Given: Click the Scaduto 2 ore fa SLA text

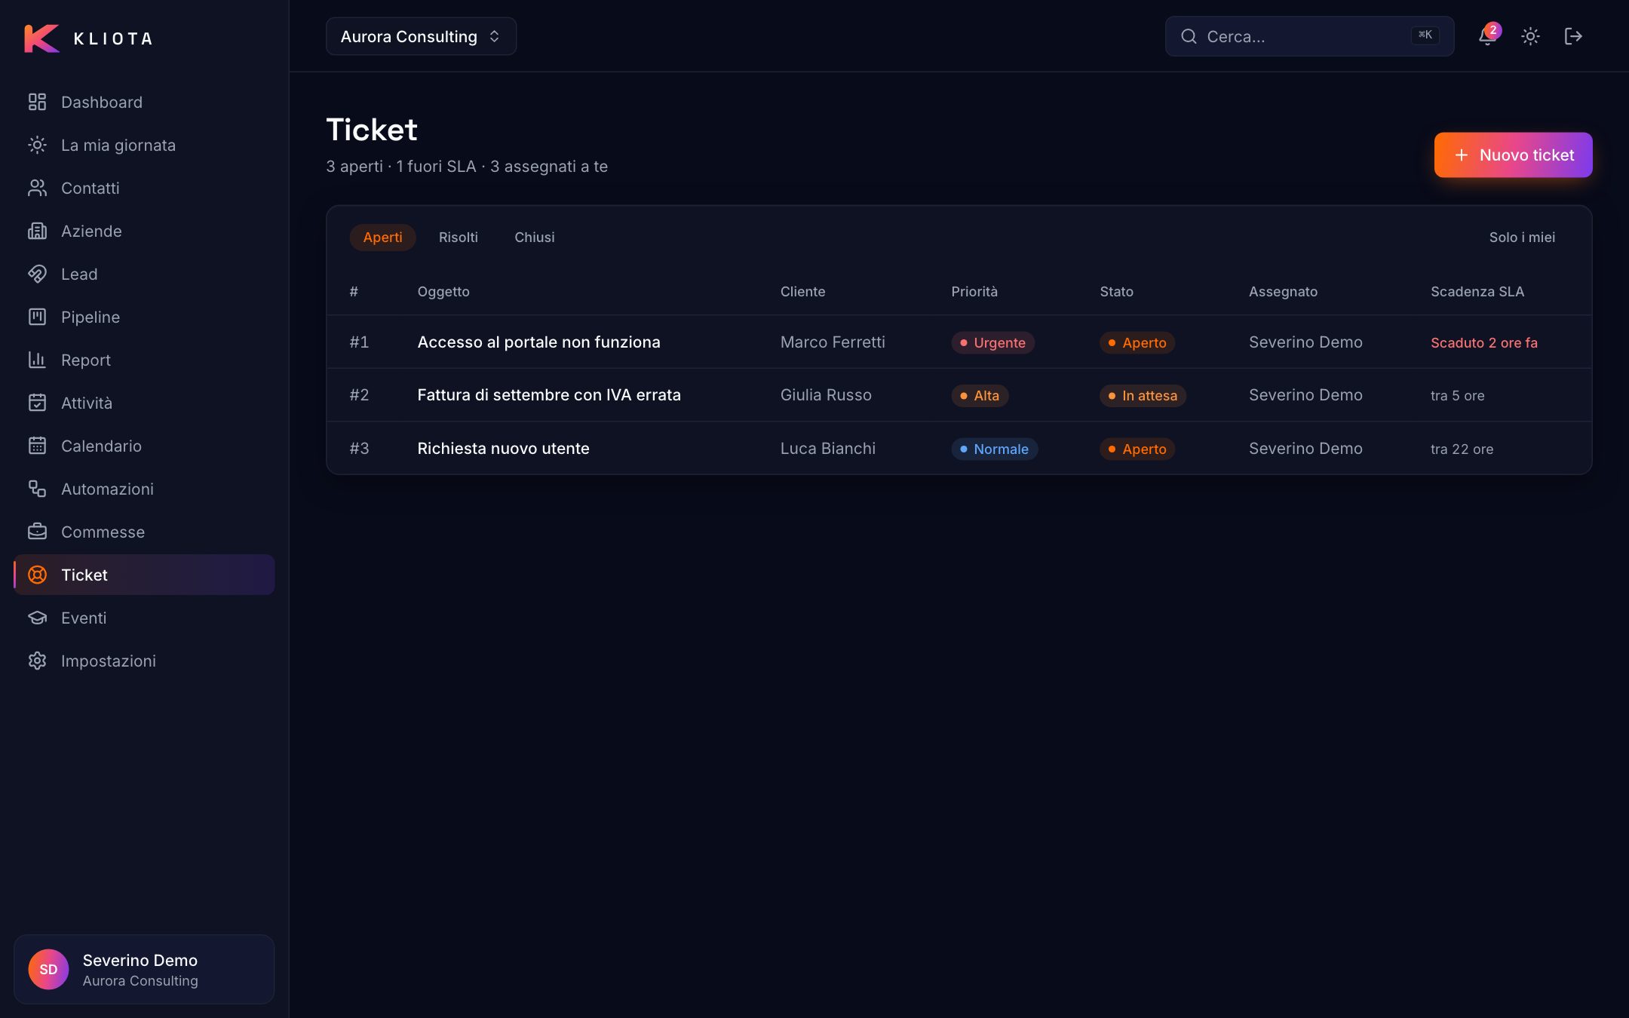Looking at the screenshot, I should [1483, 342].
